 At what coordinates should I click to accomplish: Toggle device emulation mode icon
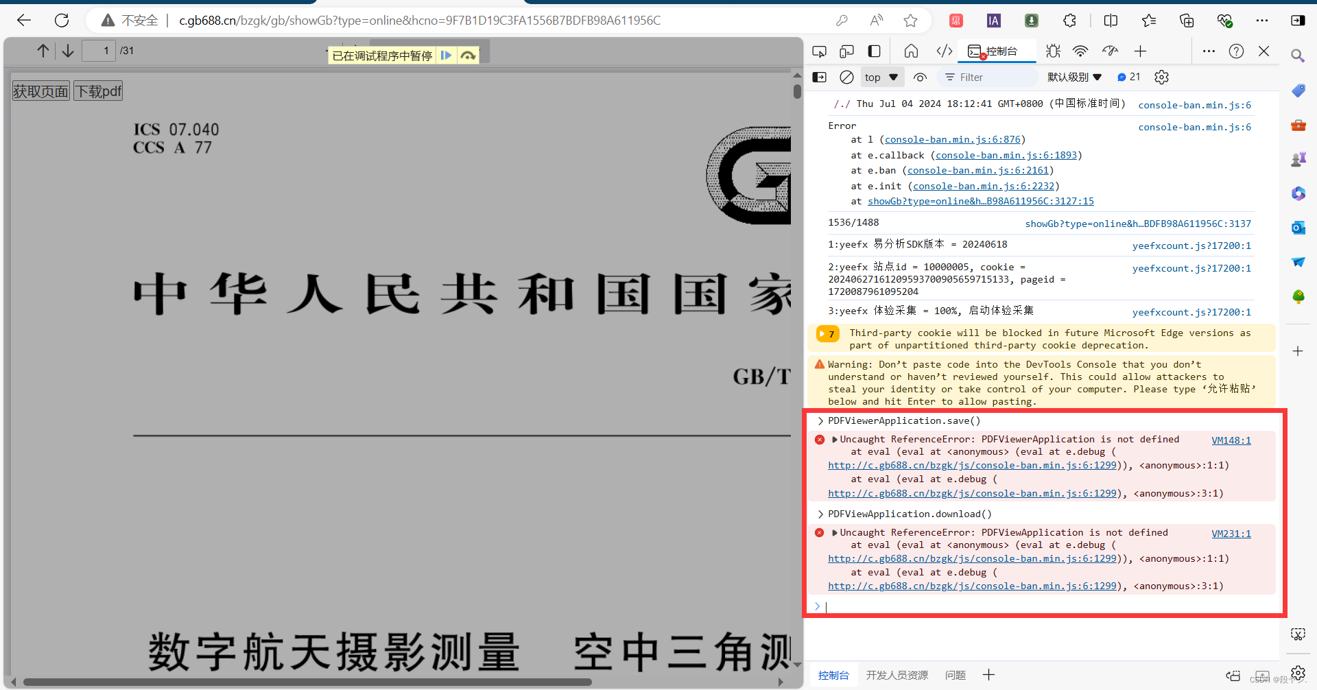click(847, 51)
